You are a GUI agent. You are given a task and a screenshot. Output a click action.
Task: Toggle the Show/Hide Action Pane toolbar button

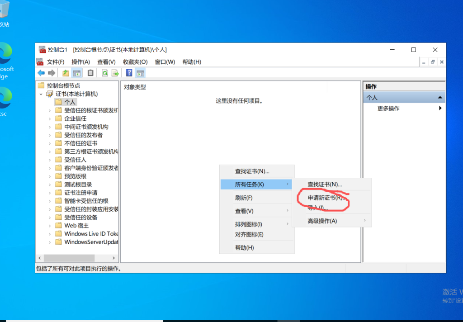(x=140, y=73)
